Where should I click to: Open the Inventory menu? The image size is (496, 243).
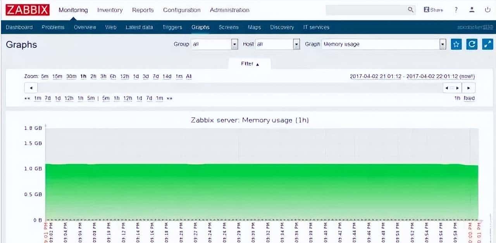[x=110, y=10]
